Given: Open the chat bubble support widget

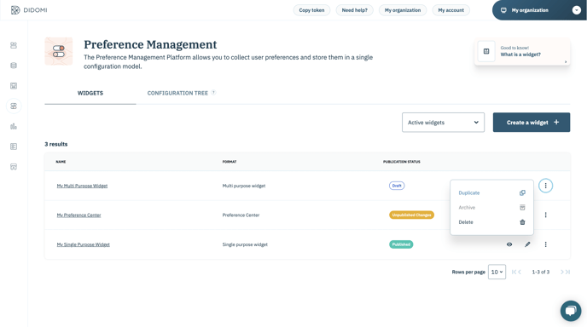Looking at the screenshot, I should (571, 311).
